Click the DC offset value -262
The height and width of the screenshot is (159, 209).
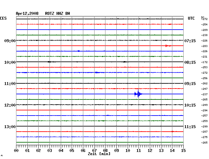[204, 83]
